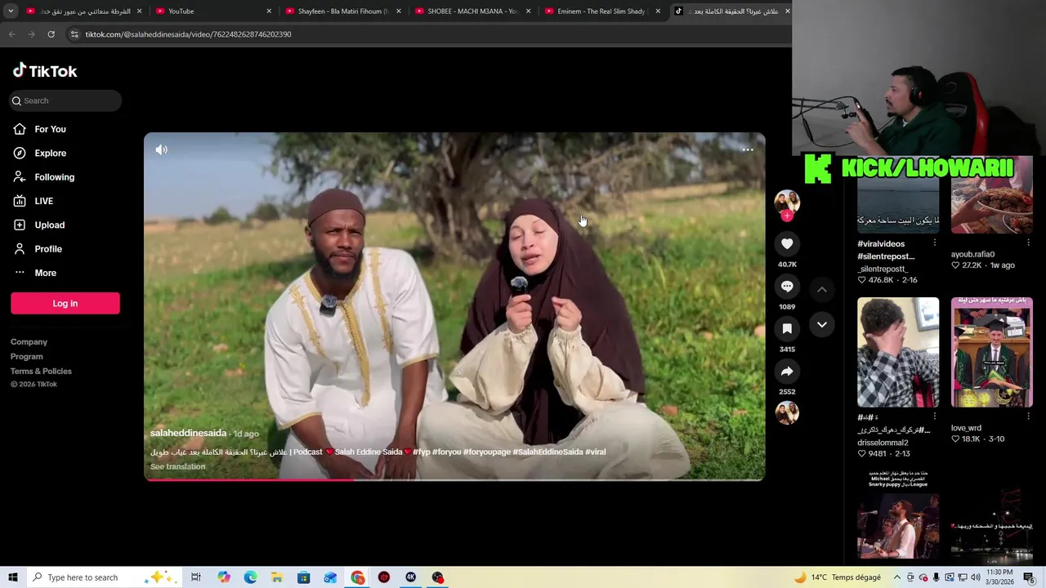Mute the video with the speaker icon

[162, 149]
